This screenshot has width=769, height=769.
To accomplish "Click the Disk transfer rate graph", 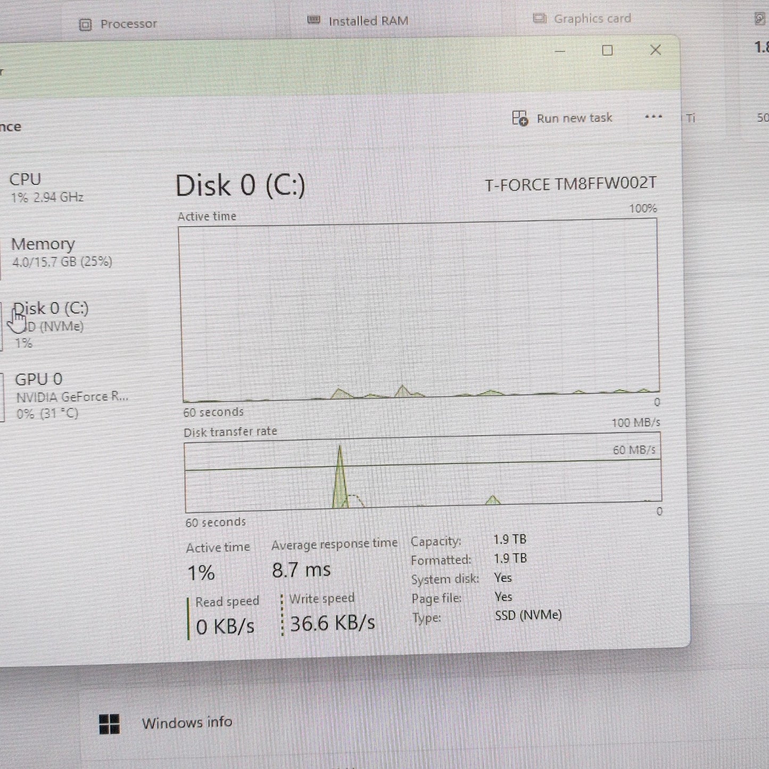I will pyautogui.click(x=423, y=472).
